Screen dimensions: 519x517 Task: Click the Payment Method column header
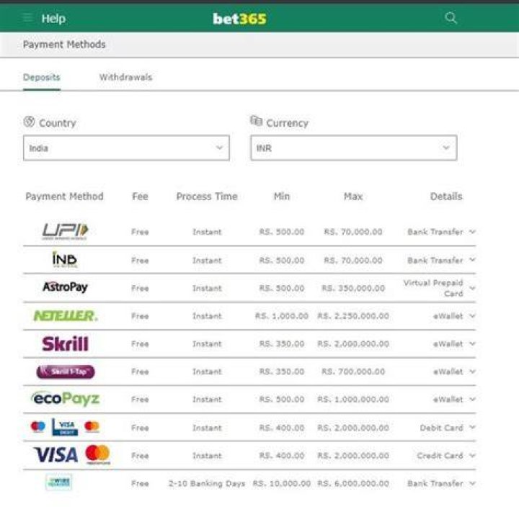(x=64, y=197)
